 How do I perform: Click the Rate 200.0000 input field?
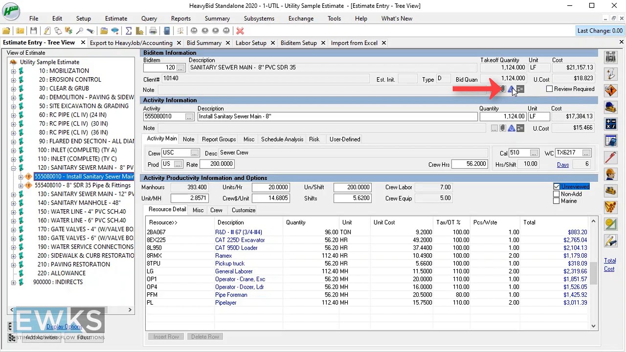click(x=217, y=164)
